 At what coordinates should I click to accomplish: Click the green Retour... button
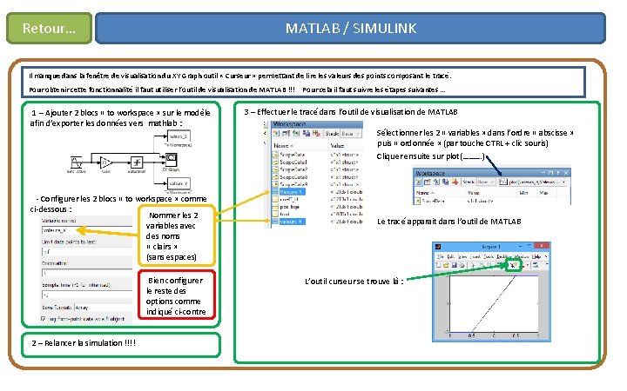[49, 29]
